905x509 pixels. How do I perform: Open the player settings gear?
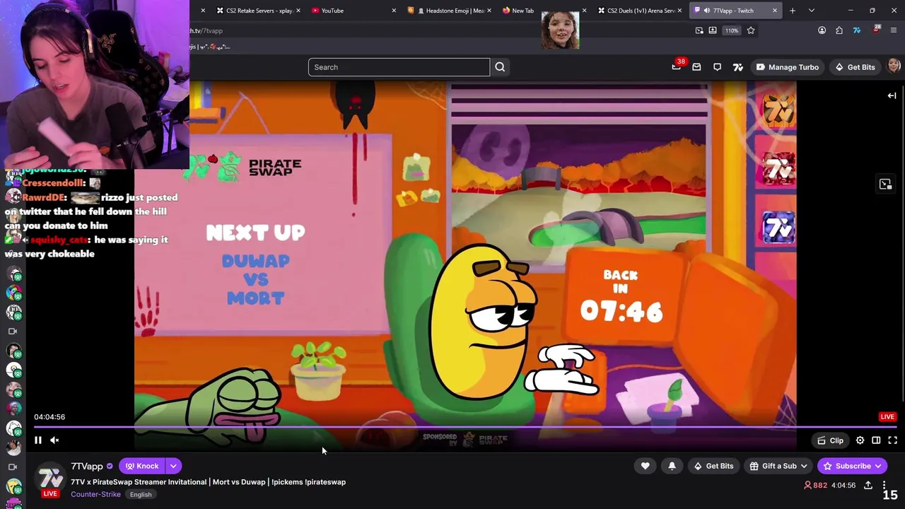(860, 440)
